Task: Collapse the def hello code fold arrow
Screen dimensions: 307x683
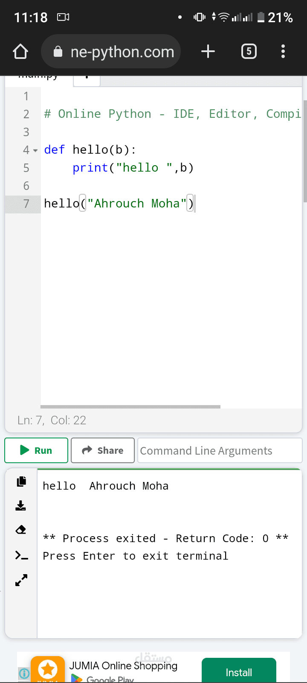Action: tap(35, 150)
